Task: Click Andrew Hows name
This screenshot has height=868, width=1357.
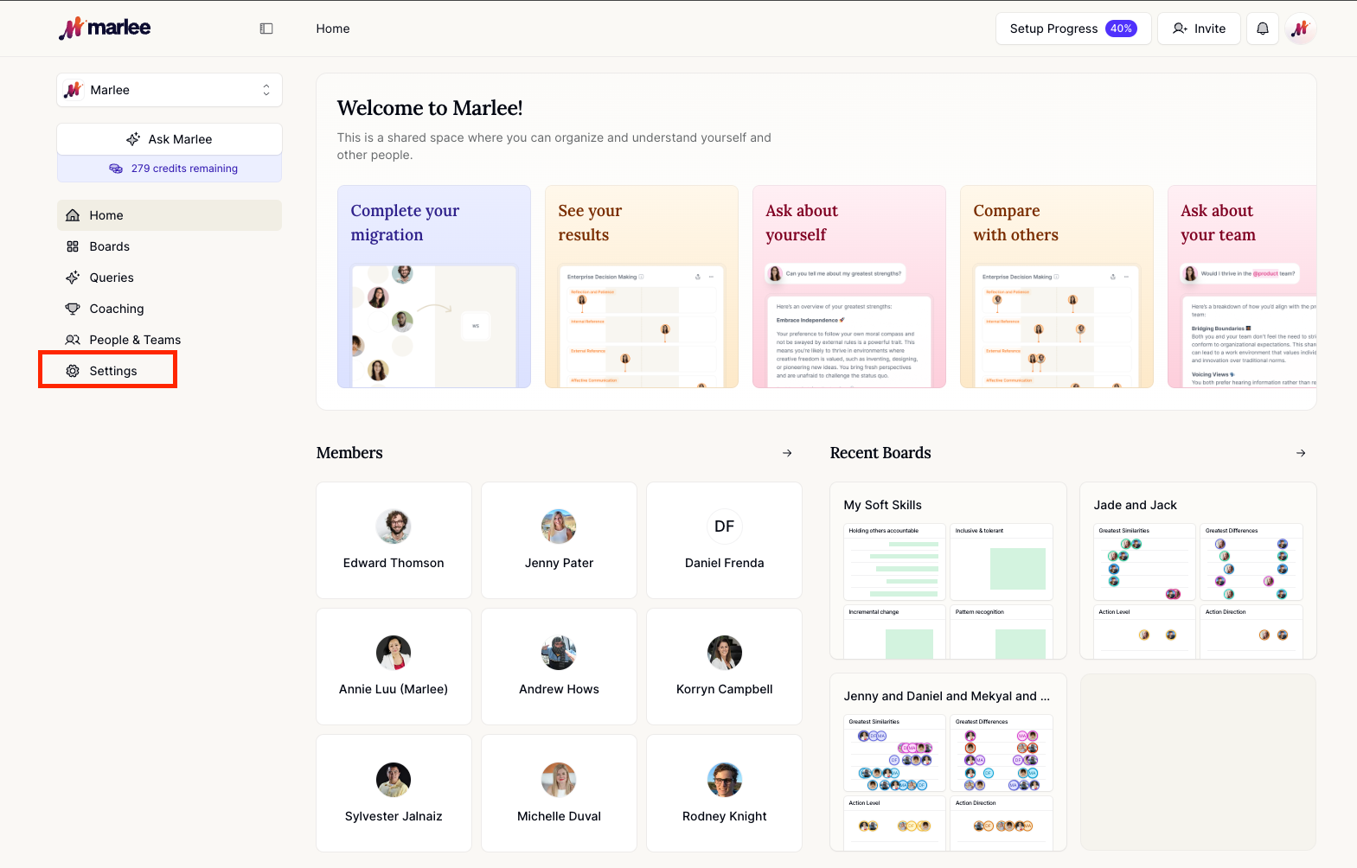Action: pyautogui.click(x=559, y=689)
